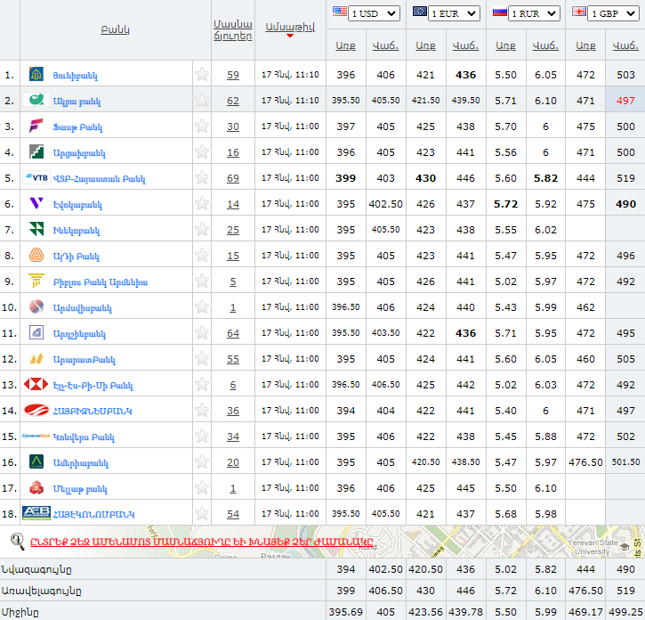Sort by the Բանկ column header
Image resolution: width=645 pixels, height=620 pixels.
pyautogui.click(x=115, y=29)
